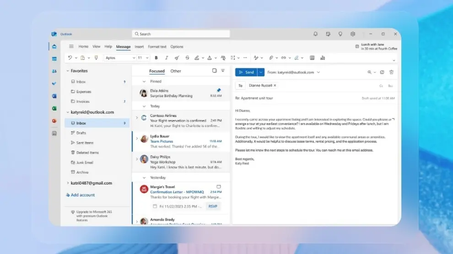Toggle the hamburger navigation pane button

(x=71, y=47)
